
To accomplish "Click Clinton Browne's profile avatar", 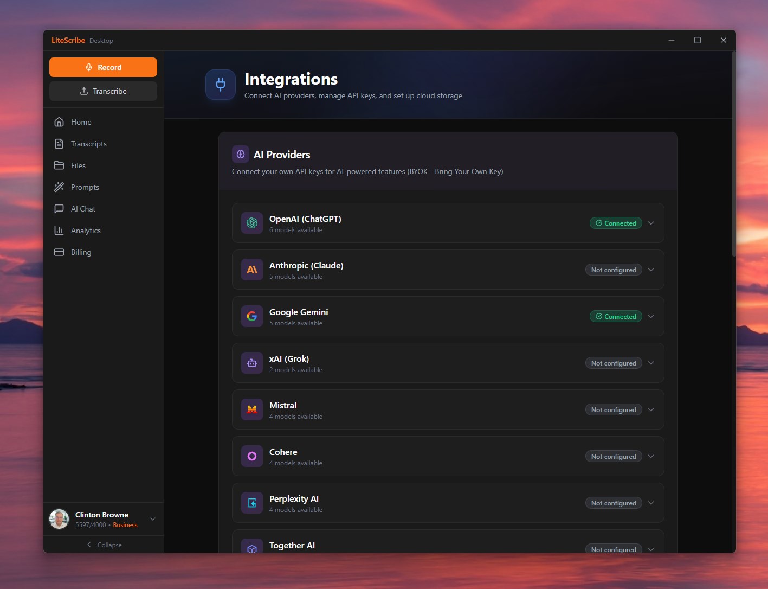I will (x=59, y=519).
